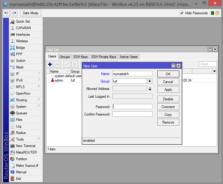Image resolution: width=223 pixels, height=184 pixels.
Task: Click the Comment button
Action: click(168, 107)
